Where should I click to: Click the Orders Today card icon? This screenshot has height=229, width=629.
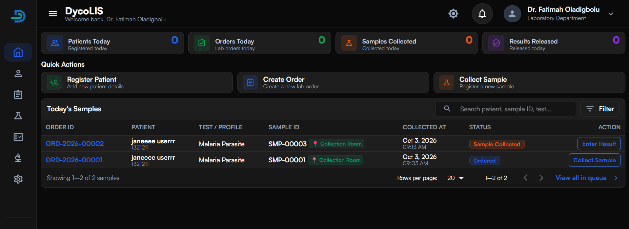202,43
